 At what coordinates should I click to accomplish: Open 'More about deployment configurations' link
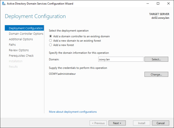[73, 111]
